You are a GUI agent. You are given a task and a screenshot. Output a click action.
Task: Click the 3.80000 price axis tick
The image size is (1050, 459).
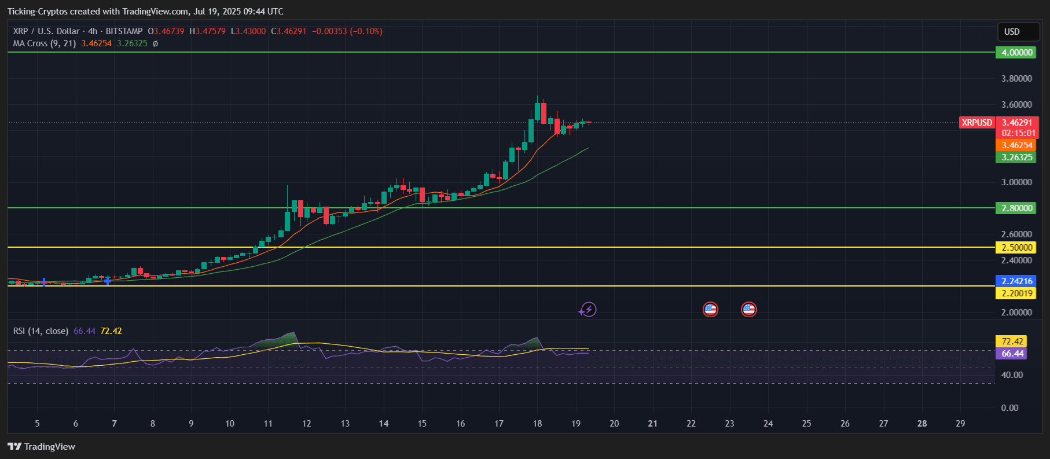pyautogui.click(x=1016, y=79)
